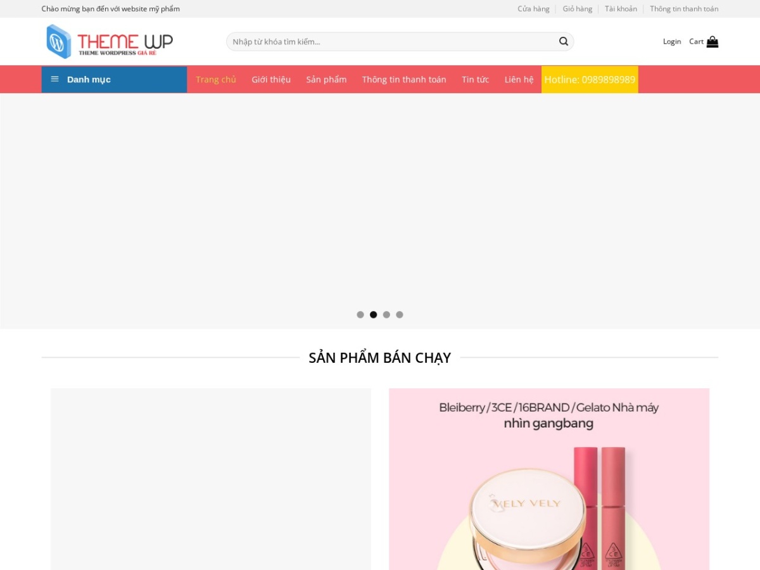Open the Giới thiệu menu item

271,79
